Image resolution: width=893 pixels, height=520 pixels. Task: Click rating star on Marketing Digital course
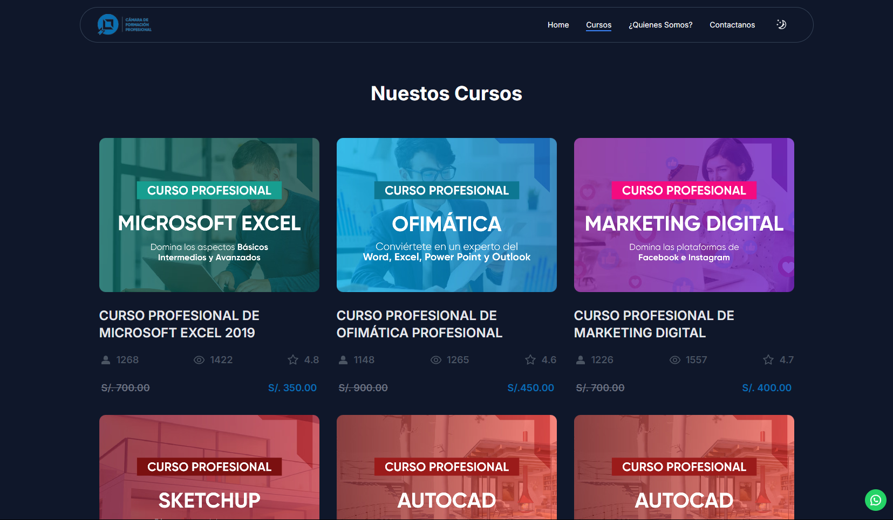768,359
